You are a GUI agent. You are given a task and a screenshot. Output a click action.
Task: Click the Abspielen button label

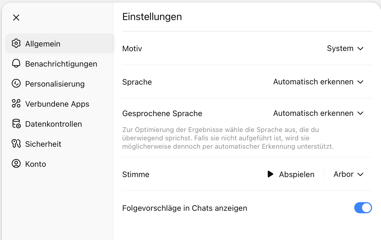[x=296, y=175]
